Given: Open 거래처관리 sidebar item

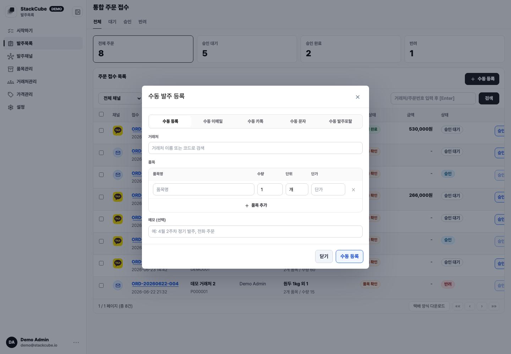Looking at the screenshot, I should [x=43, y=82].
